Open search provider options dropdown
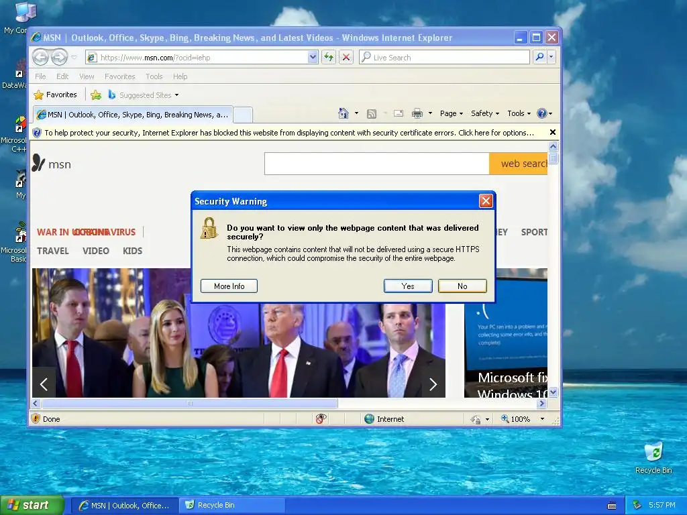This screenshot has height=515, width=687. coord(551,57)
